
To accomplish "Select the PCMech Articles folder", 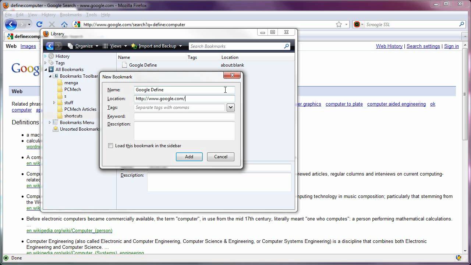I will (77, 109).
